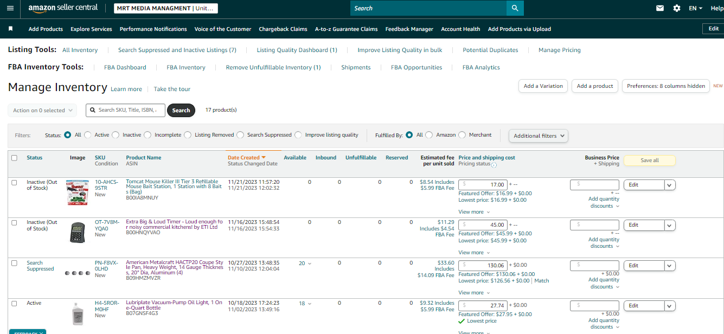
Task: Open the MRT MEDIA MANAGMENT account switcher
Action: tap(166, 8)
